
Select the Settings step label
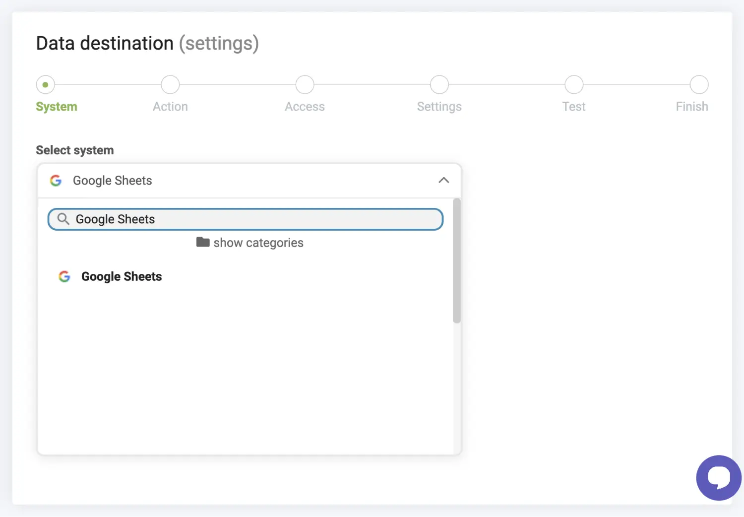click(439, 107)
